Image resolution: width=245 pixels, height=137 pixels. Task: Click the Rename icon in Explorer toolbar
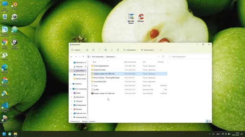106,50
